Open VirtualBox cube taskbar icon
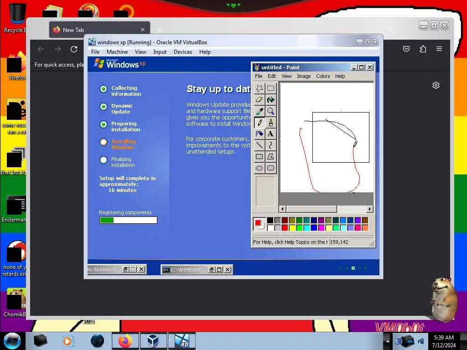467x350 pixels. coord(153,341)
